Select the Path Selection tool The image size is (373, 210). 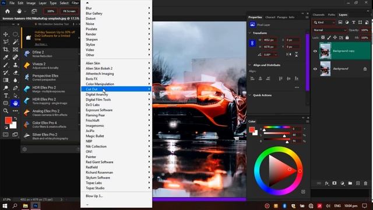click(x=15, y=96)
